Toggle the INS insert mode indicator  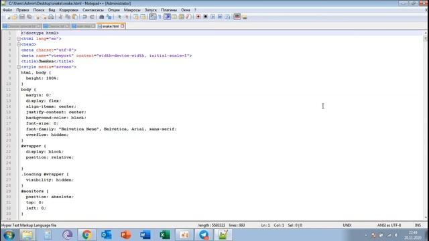pos(418,226)
